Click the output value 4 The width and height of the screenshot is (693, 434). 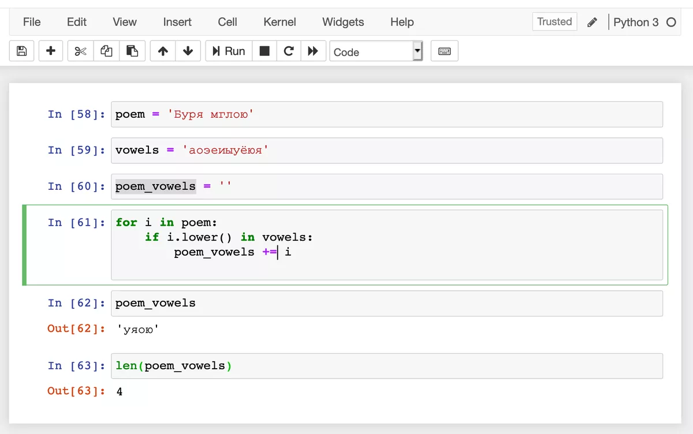[120, 392]
